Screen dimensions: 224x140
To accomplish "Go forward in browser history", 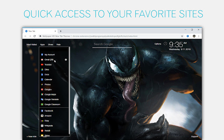I will coord(30,36).
